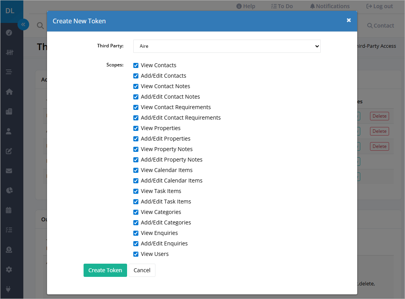Close the Create New Token dialog
The image size is (405, 299).
[x=349, y=20]
